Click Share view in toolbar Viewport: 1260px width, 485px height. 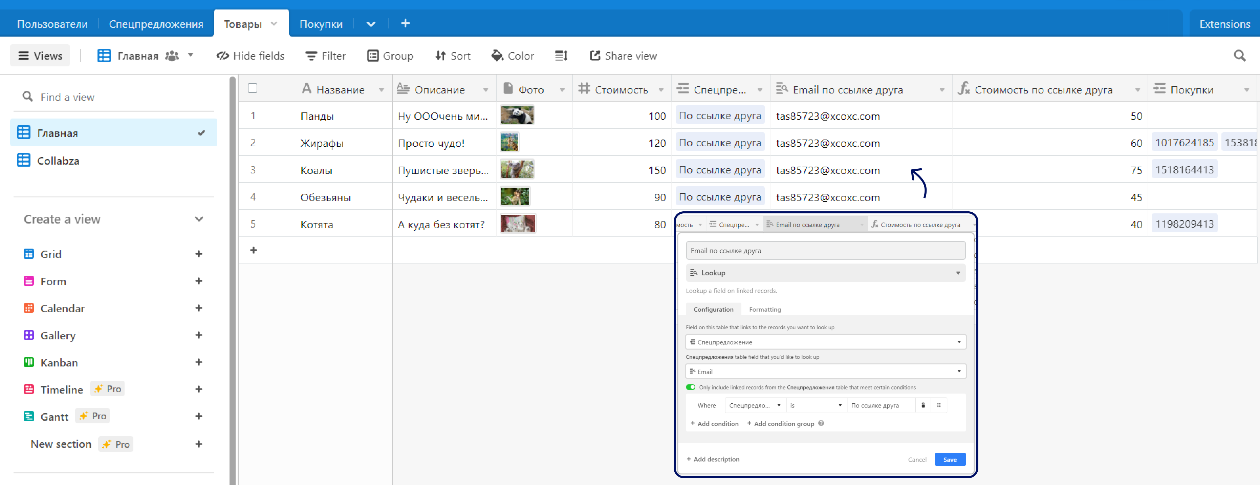[x=623, y=56]
